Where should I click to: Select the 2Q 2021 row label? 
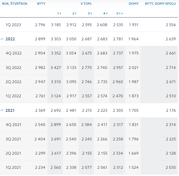pos(13,153)
